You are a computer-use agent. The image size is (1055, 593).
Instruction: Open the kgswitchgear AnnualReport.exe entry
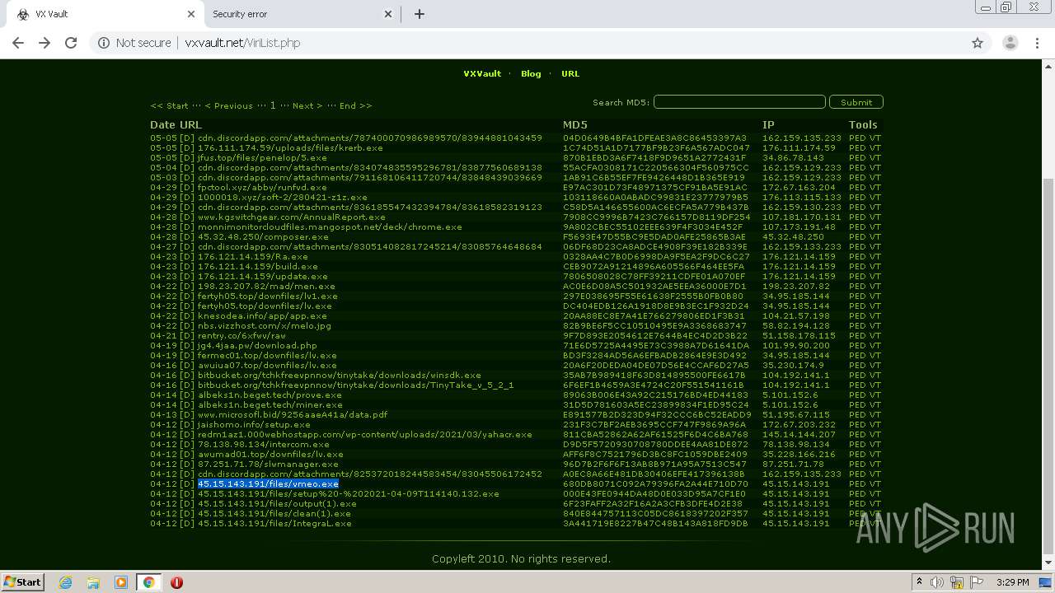(292, 217)
